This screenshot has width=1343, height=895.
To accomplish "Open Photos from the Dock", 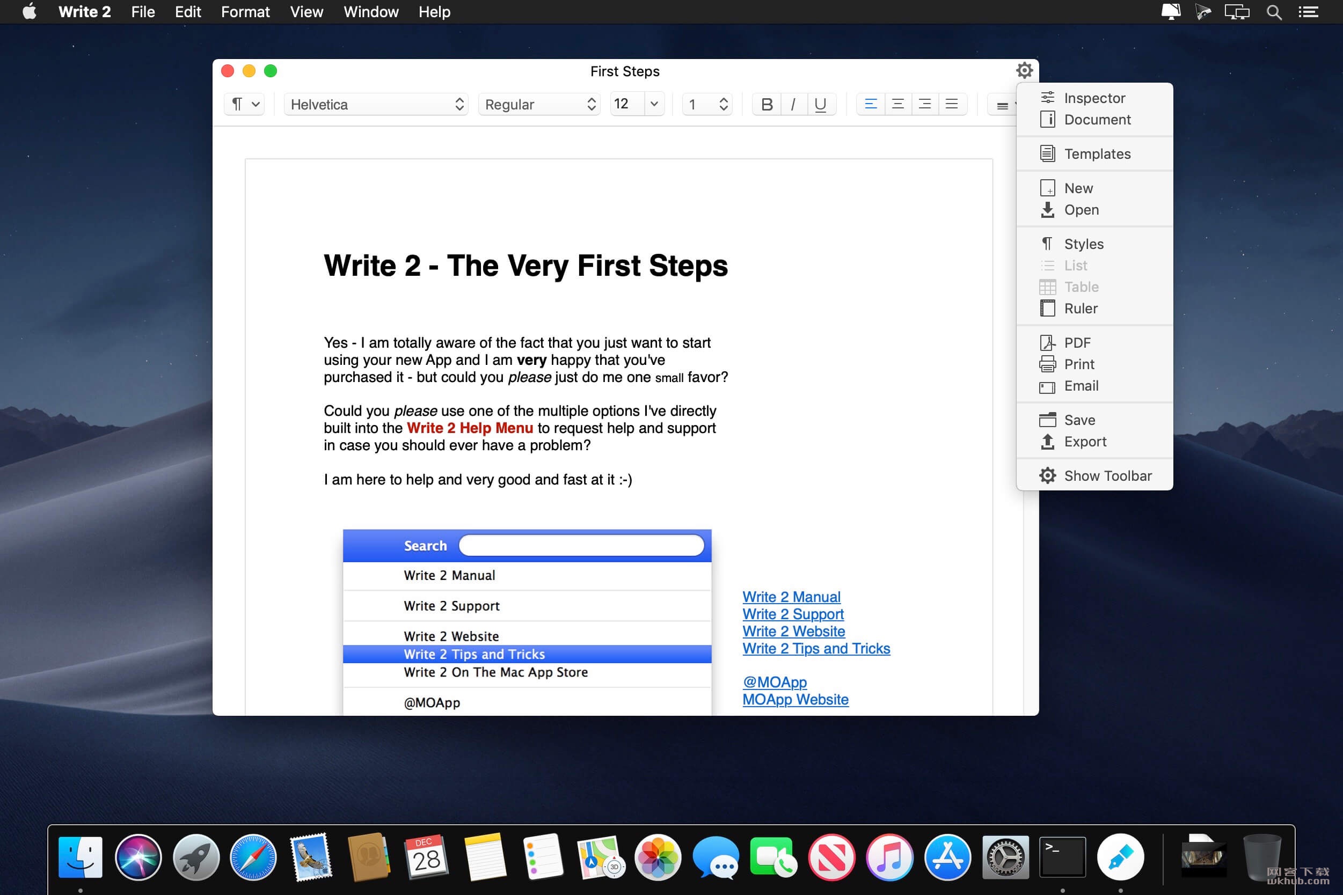I will (659, 857).
